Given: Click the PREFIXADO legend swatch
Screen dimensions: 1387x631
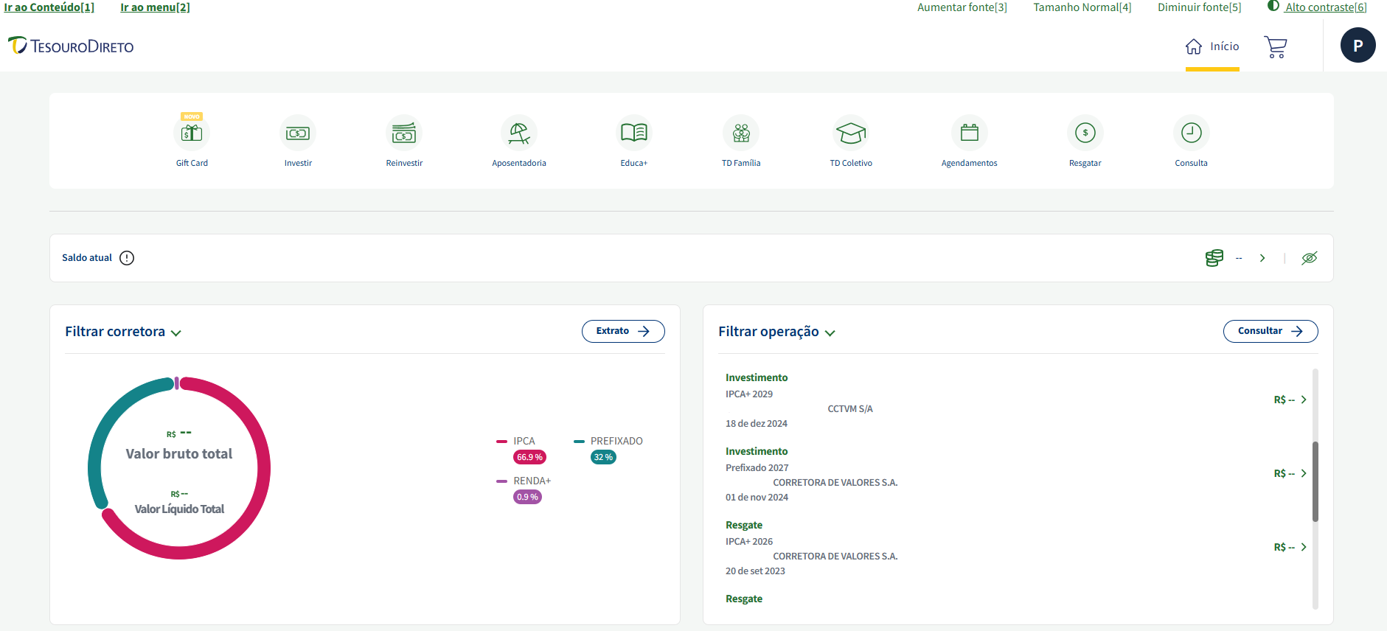Looking at the screenshot, I should 579,442.
